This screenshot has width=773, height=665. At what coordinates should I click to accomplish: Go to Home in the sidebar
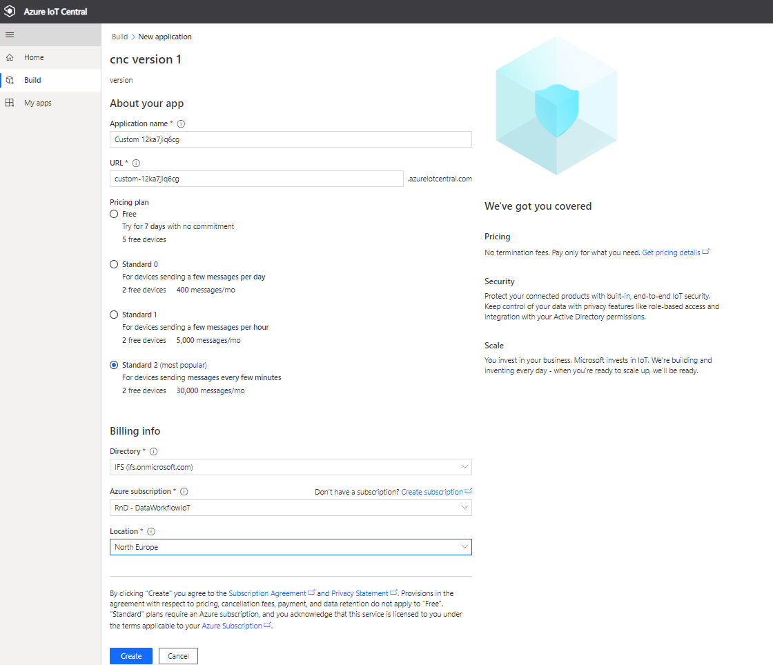coord(34,57)
